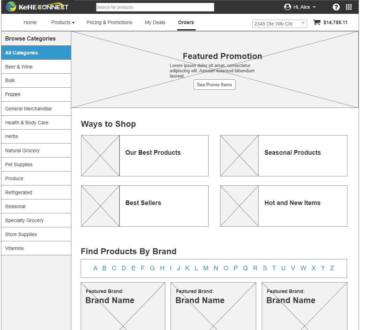Browse Health & Body Care
The width and height of the screenshot is (375, 330).
(x=36, y=123)
